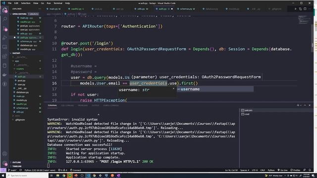Open .gitignore in the explorer tree
The image size is (317, 178).
pyautogui.click(x=26, y=120)
